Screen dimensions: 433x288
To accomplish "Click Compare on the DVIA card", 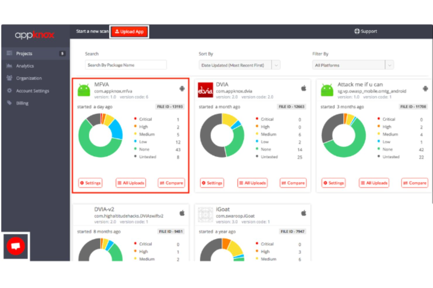I will (293, 183).
